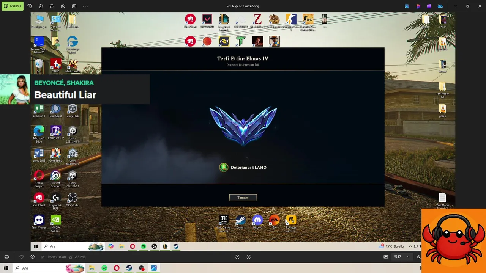Click the 15°C Bulutlu weather widget
486x273 pixels.
[391, 246]
